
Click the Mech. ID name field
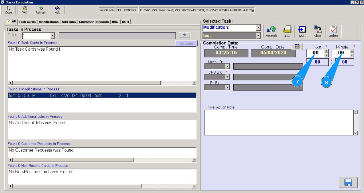click(x=268, y=67)
